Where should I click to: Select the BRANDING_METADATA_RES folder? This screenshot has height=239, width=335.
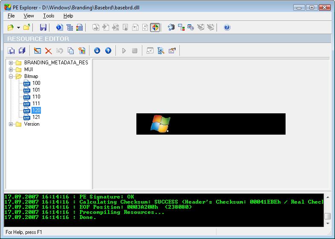pos(56,63)
